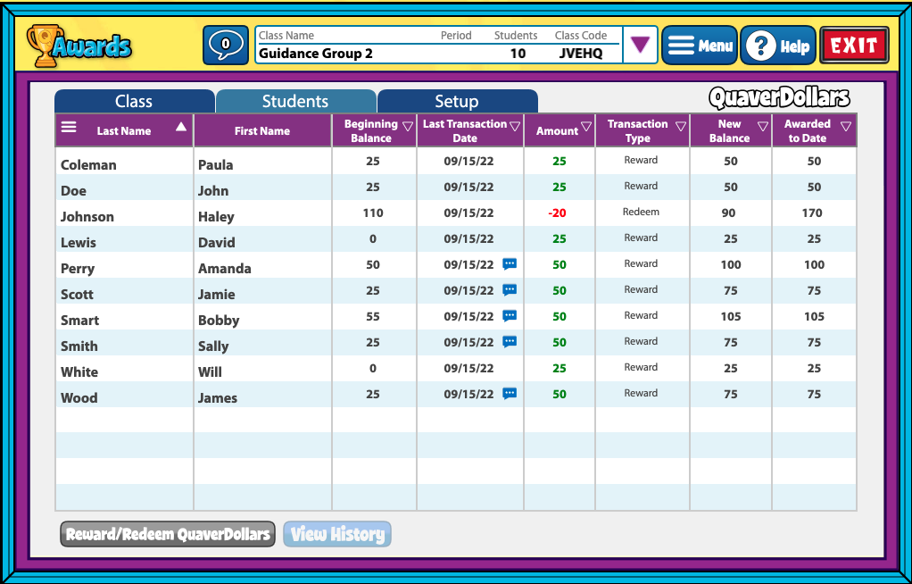
Task: Sort by Amount column triangle
Action: (586, 126)
